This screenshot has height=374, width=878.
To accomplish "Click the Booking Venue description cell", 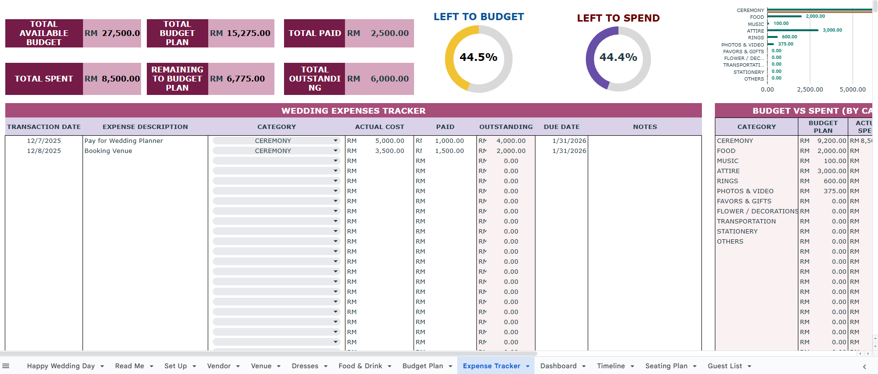I will coord(145,151).
